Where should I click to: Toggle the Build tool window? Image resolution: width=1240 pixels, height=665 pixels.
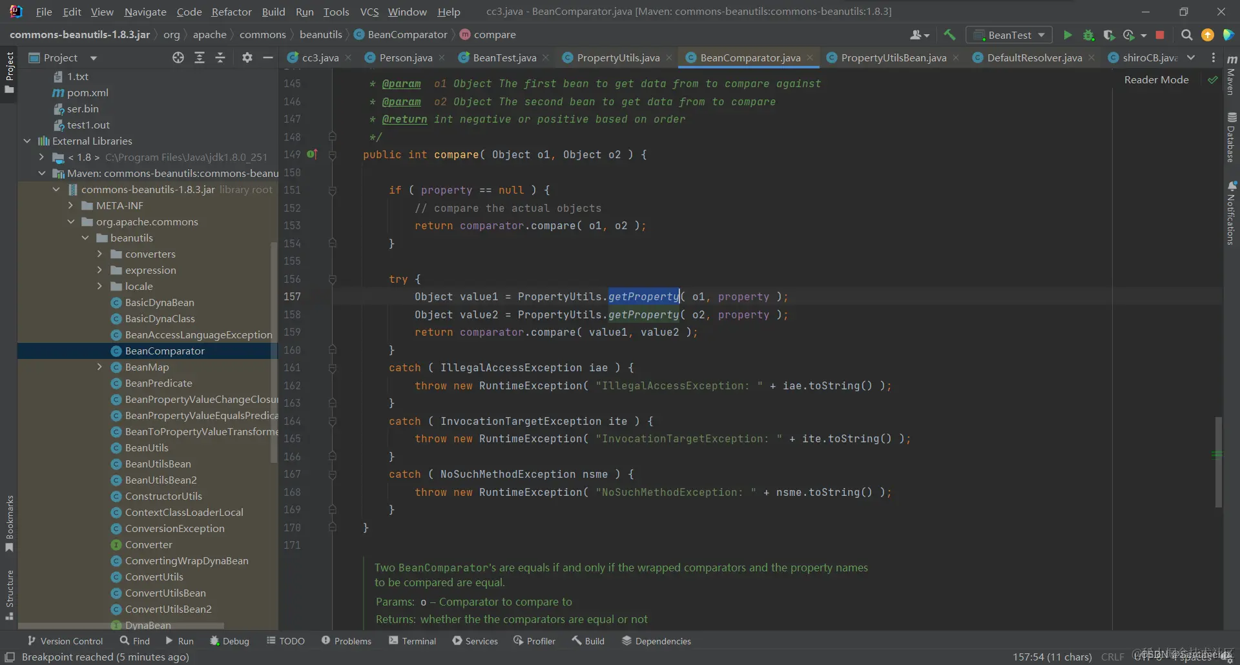coord(588,641)
